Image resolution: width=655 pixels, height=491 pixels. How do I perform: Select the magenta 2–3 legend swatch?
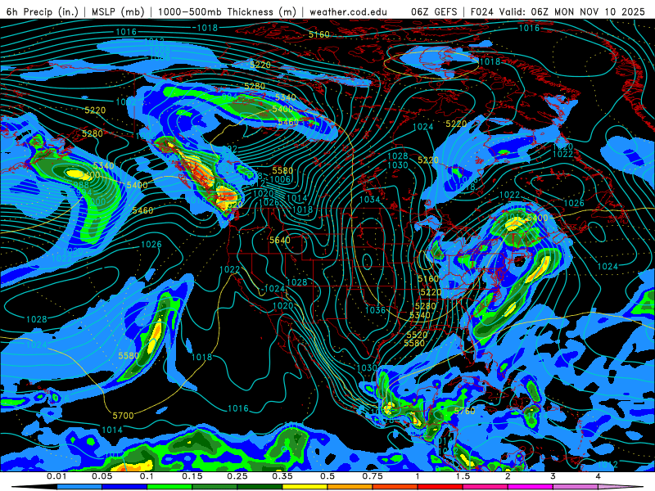click(531, 487)
